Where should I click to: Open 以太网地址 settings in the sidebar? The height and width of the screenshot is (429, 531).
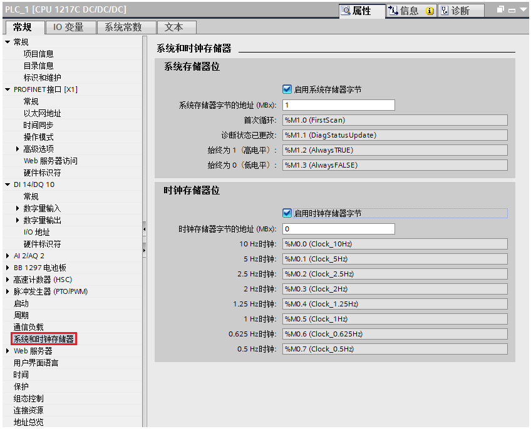coord(41,113)
